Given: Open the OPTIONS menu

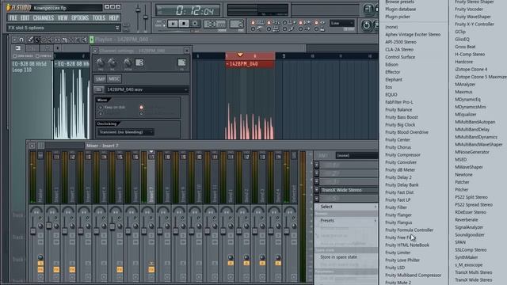Looking at the screenshot, I should pyautogui.click(x=79, y=18).
